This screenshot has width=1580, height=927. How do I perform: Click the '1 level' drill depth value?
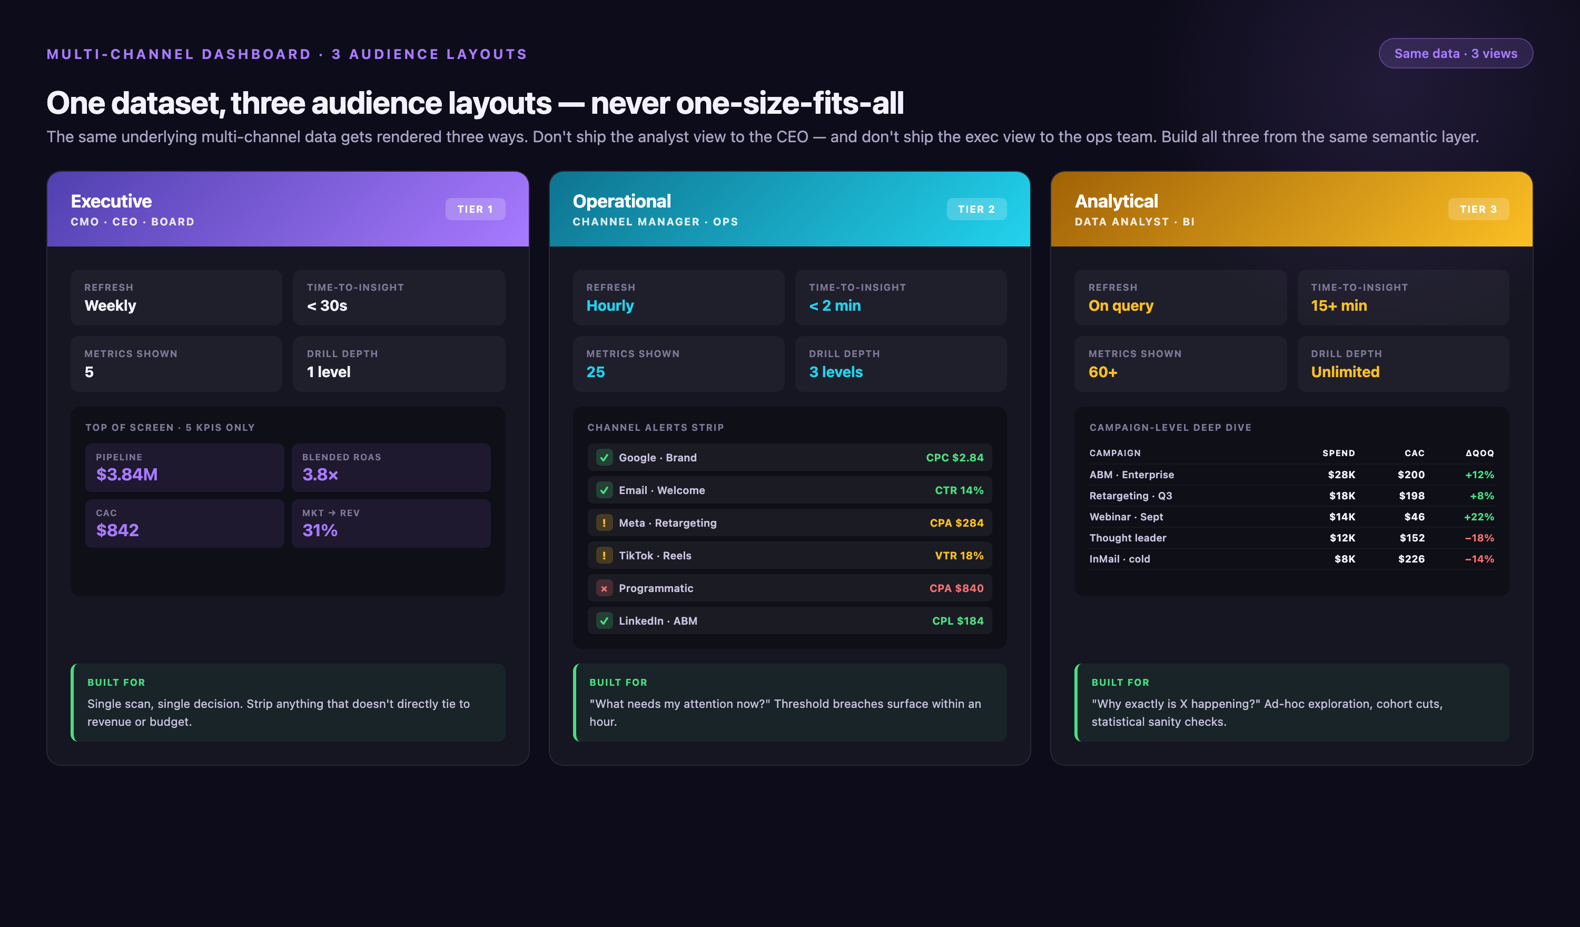pyautogui.click(x=329, y=372)
